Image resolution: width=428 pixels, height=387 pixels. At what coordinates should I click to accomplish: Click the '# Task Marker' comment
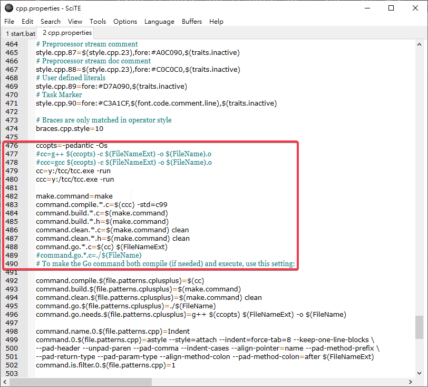coord(59,95)
